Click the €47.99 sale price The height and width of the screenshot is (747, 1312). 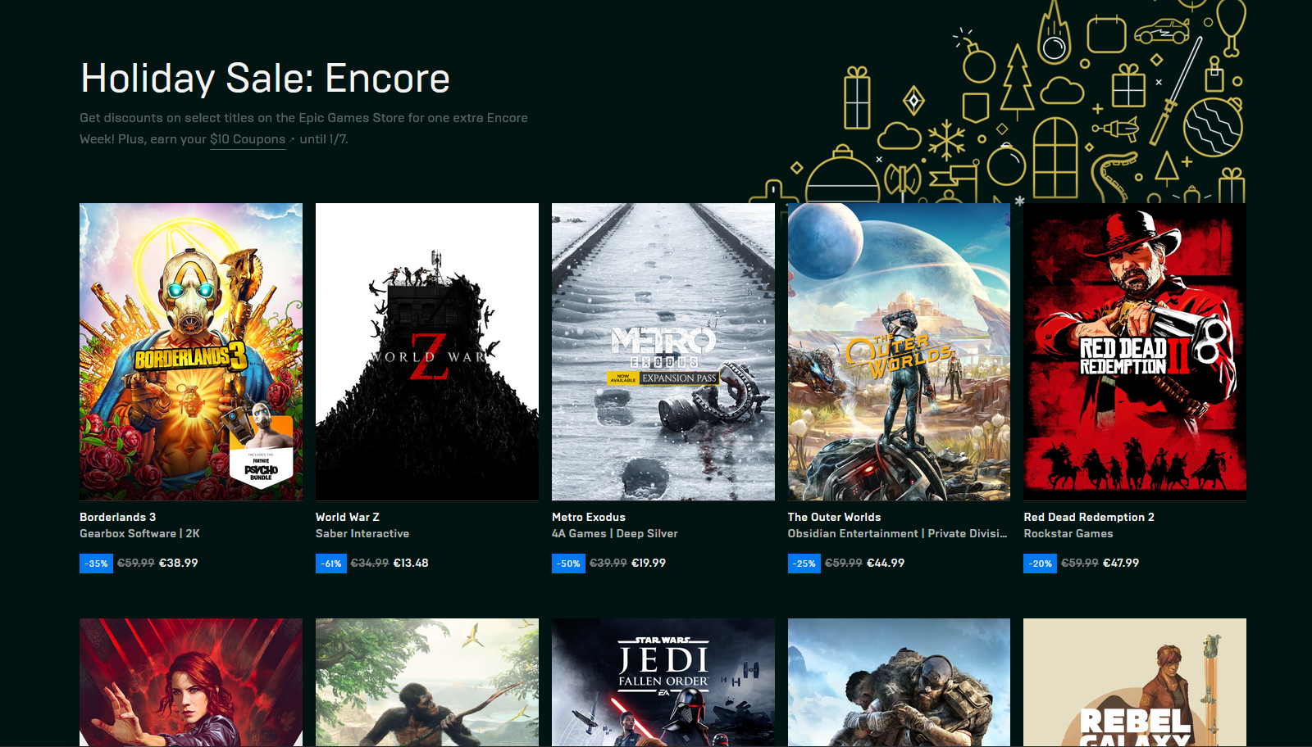tap(1121, 563)
